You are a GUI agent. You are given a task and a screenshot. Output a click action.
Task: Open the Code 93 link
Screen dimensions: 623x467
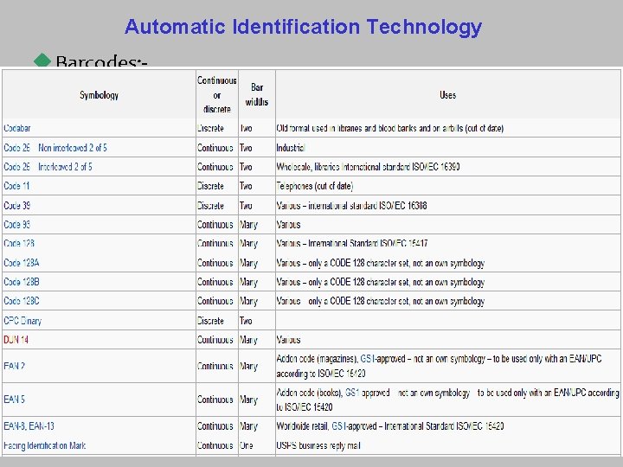(16, 224)
